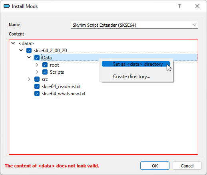The height and width of the screenshot is (175, 207).
Task: Uncheck the skse64_2_00_20 folder checkbox
Action: (x=29, y=51)
